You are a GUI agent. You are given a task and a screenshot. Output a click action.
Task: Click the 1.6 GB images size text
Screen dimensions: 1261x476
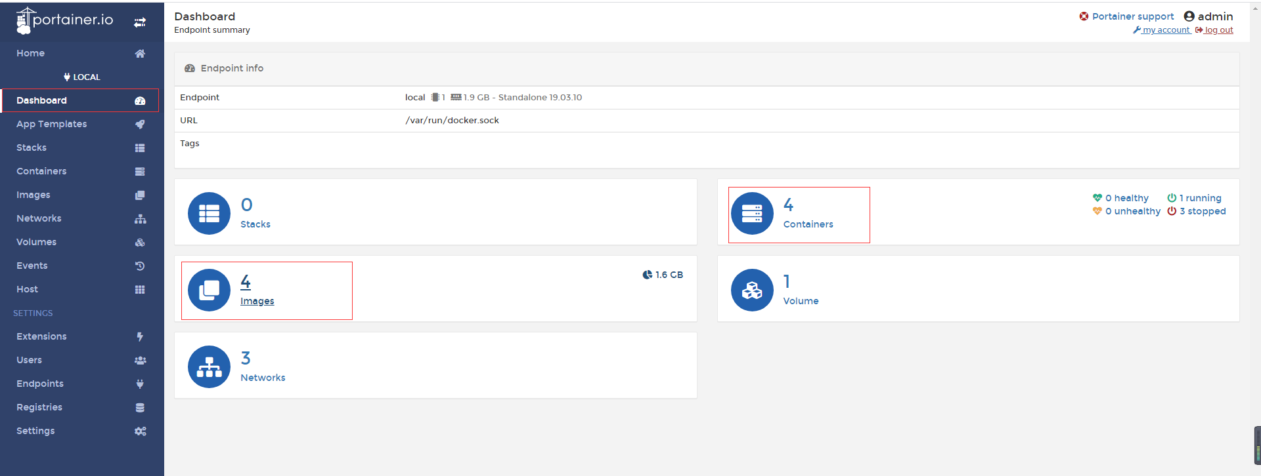click(669, 275)
